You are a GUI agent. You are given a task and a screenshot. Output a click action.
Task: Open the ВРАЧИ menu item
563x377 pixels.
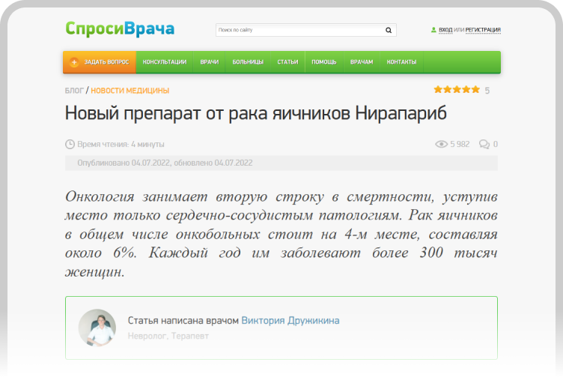tap(210, 62)
